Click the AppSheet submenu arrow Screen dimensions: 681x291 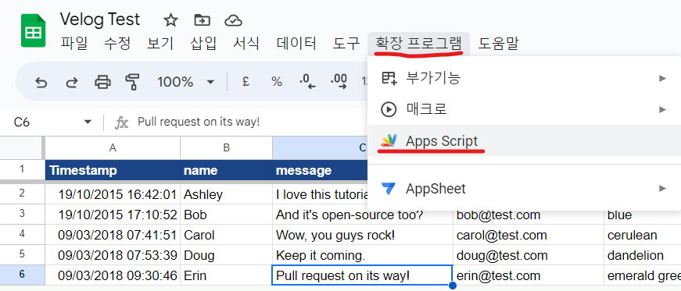point(662,188)
